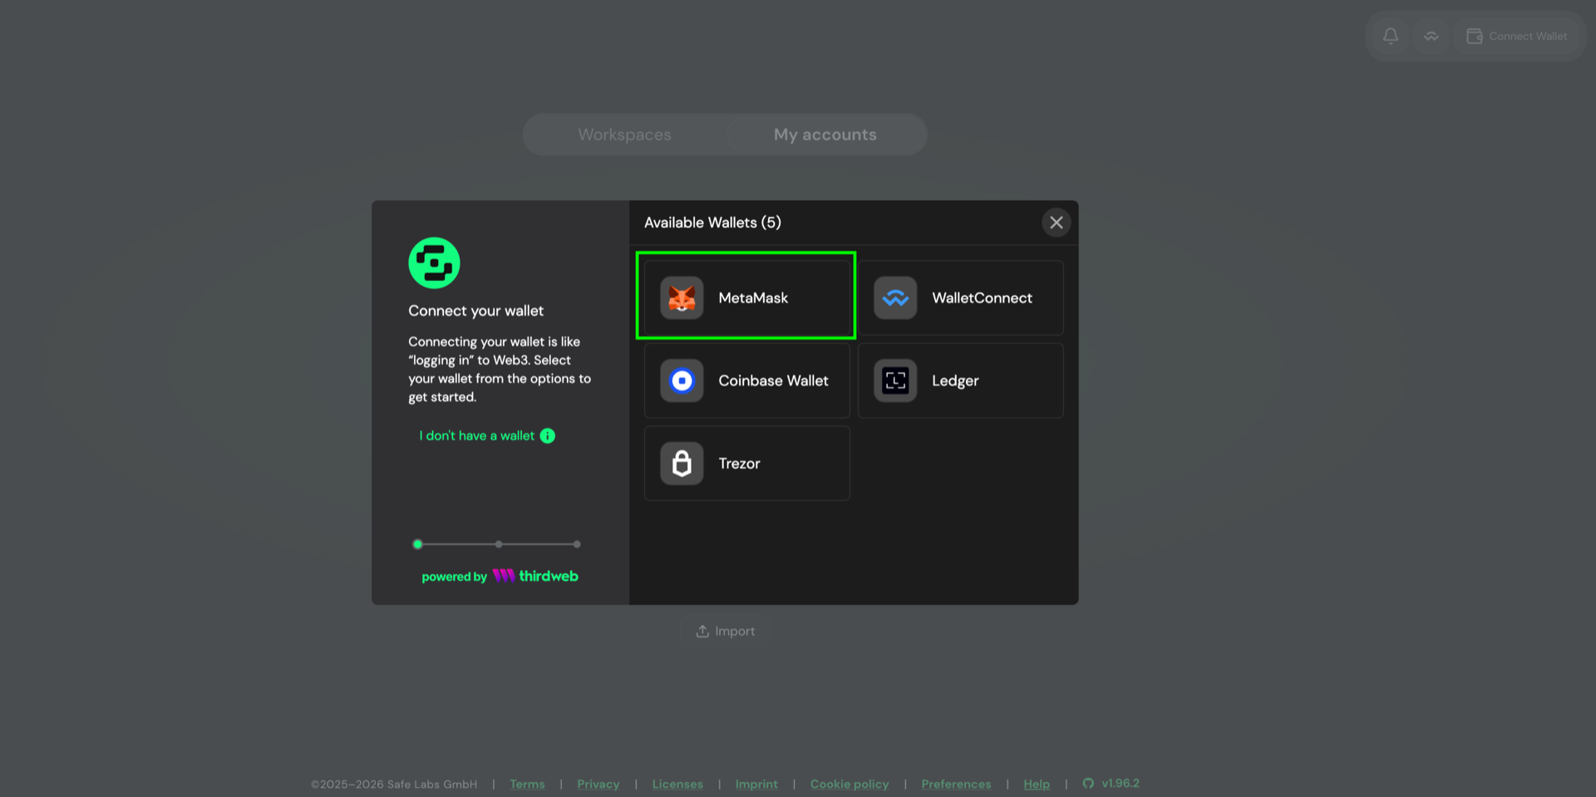
Task: Open the Preferences footer link
Action: 956,784
